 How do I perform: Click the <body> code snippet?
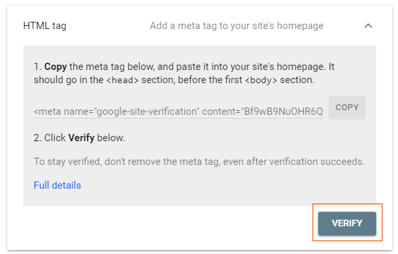261,80
